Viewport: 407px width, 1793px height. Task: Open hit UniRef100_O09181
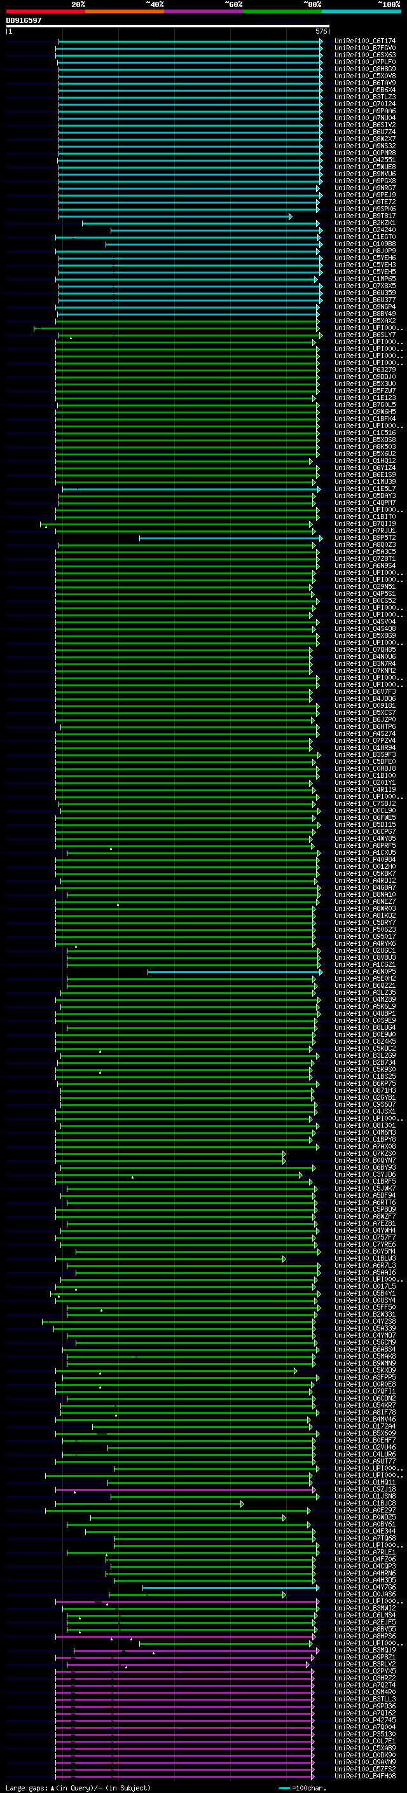pos(365,705)
